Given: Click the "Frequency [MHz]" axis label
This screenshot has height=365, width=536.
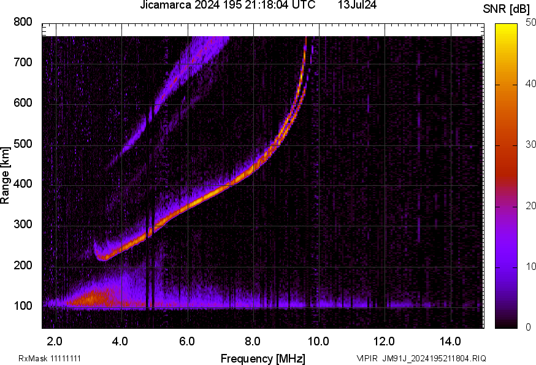Looking at the screenshot, I should point(263,359).
